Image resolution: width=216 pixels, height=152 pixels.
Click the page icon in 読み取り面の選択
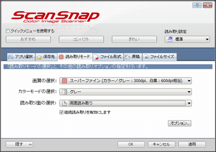(x=64, y=103)
